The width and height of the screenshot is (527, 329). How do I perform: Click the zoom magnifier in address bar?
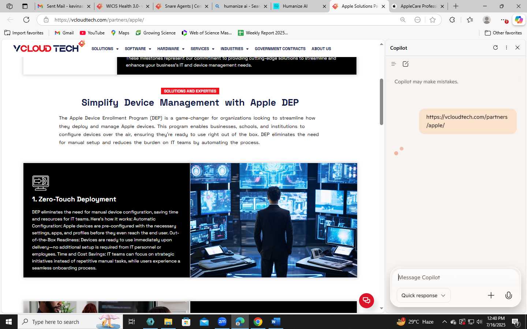tap(403, 20)
